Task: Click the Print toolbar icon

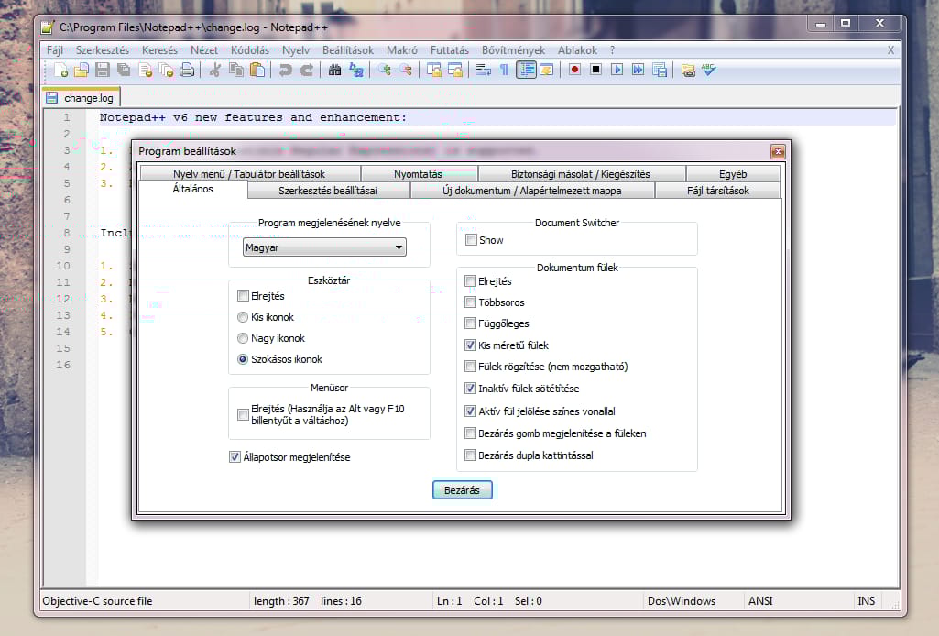Action: tap(188, 70)
